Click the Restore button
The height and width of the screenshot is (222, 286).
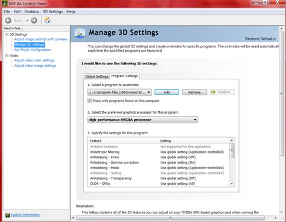(x=222, y=92)
